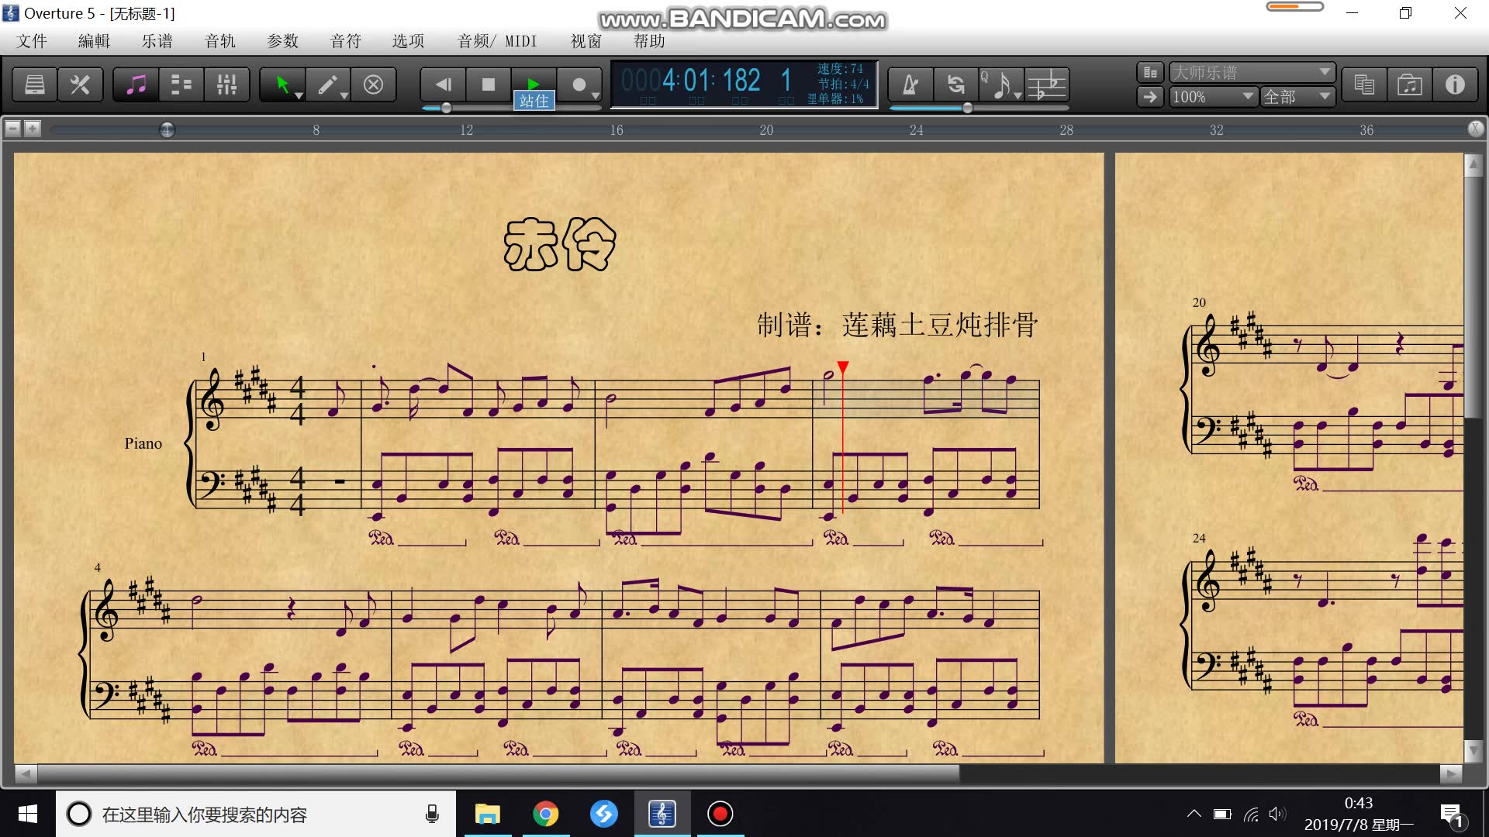The image size is (1489, 837).
Task: Click the right arrow next-page button
Action: point(1150,97)
